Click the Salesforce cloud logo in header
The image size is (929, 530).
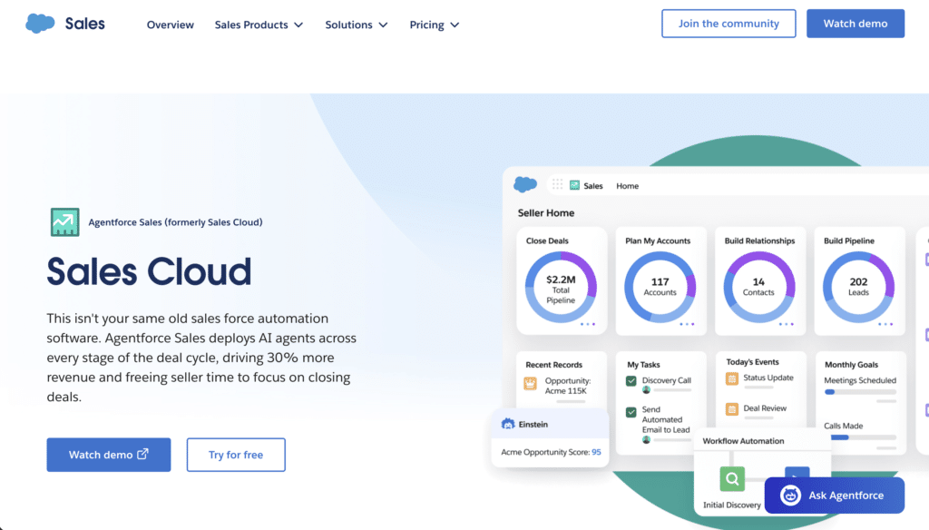[40, 24]
